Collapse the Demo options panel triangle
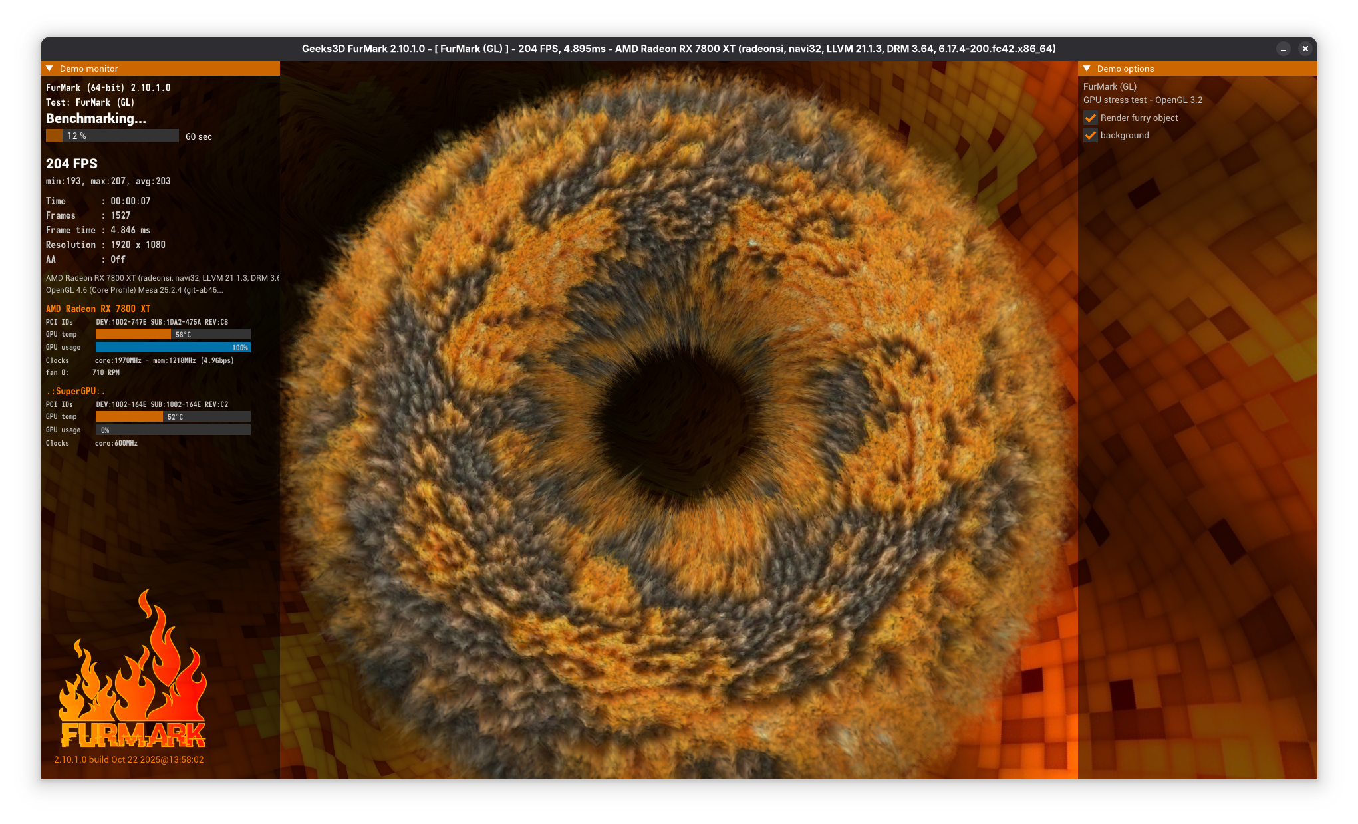This screenshot has height=824, width=1358. click(1087, 69)
